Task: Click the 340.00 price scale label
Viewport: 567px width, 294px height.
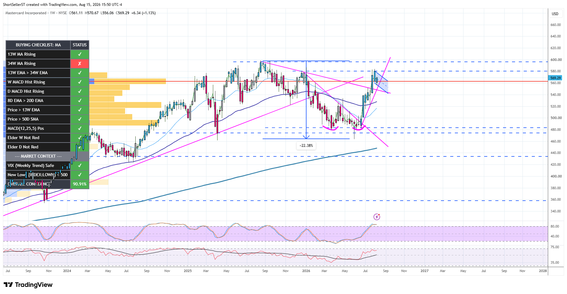Action: [x=556, y=211]
